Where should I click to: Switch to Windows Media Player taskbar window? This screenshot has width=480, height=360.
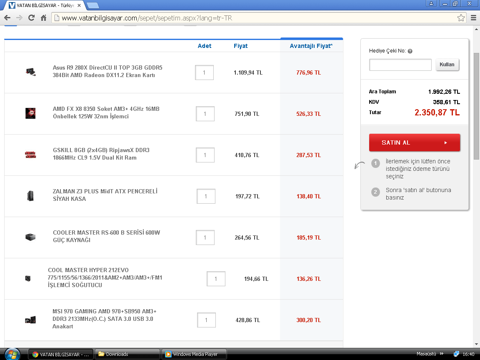[x=194, y=354]
